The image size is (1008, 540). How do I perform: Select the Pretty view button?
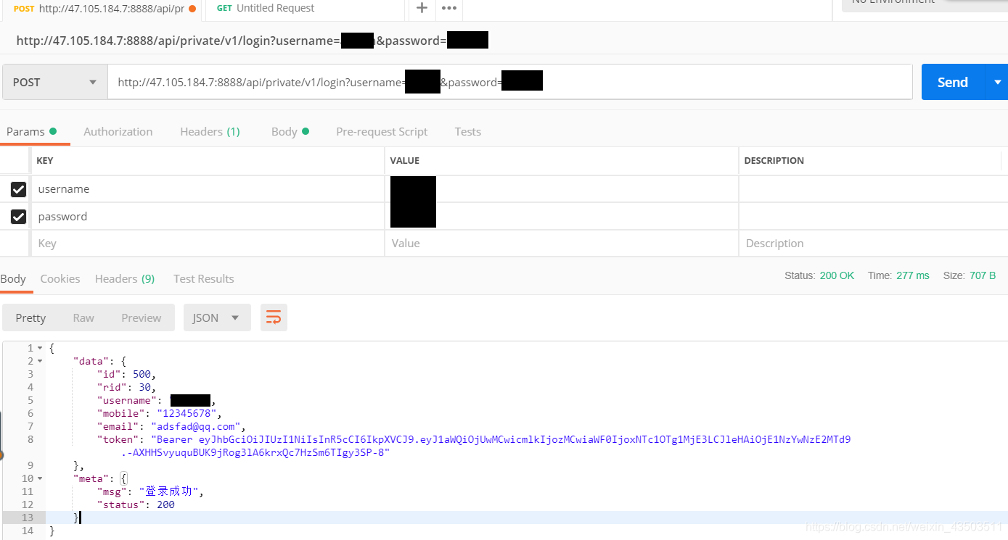(30, 317)
